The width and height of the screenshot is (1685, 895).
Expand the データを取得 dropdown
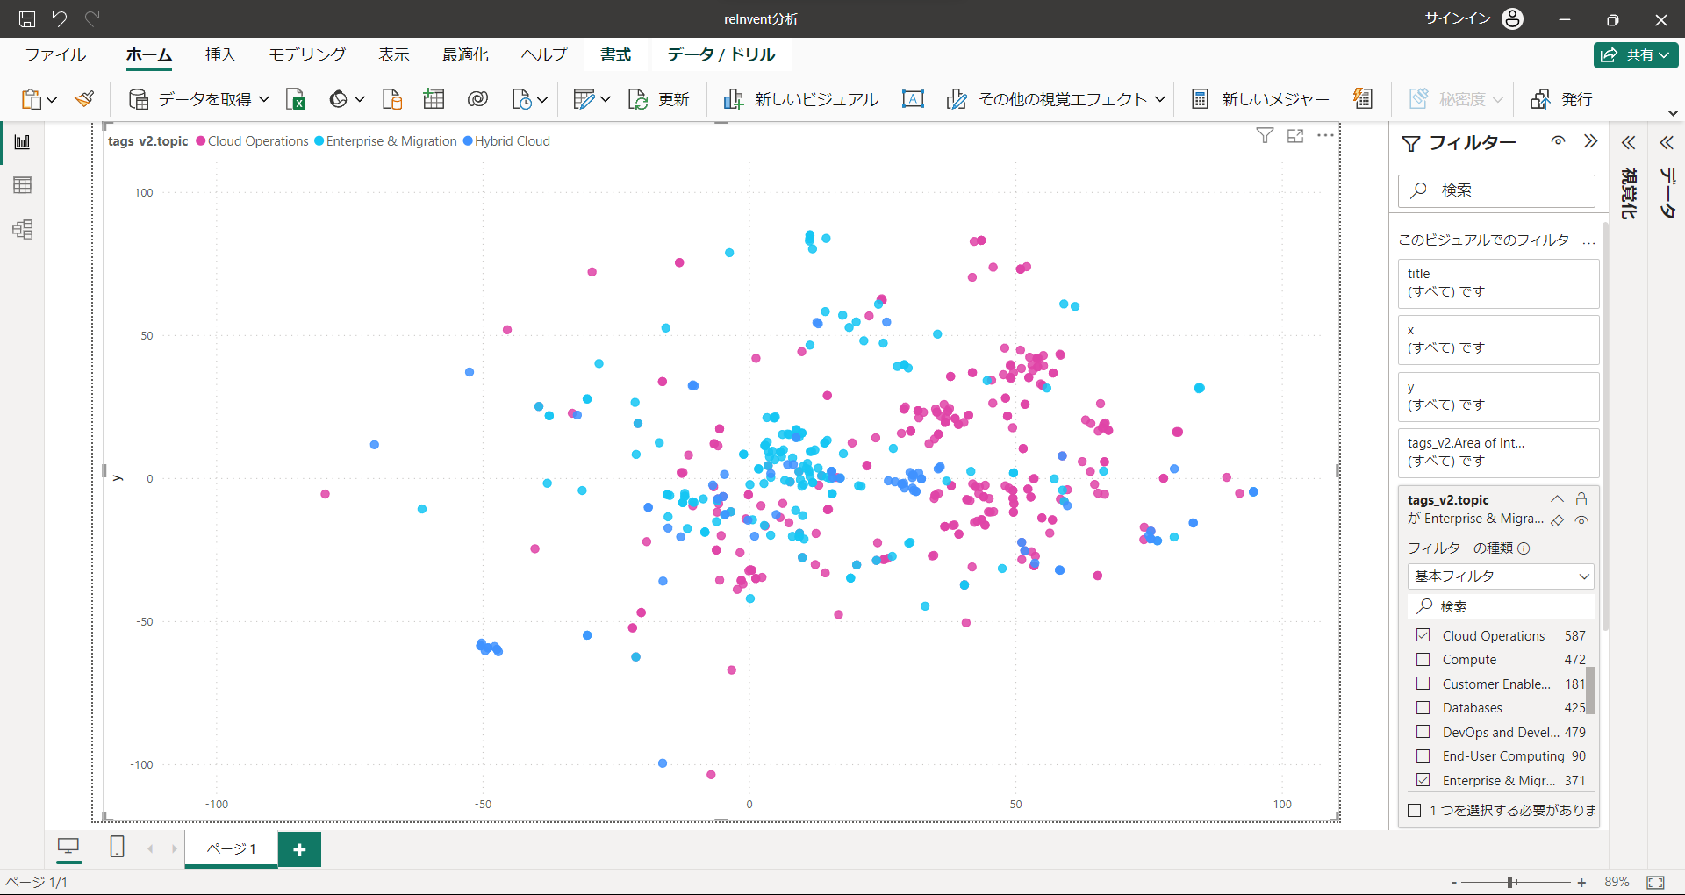point(264,99)
